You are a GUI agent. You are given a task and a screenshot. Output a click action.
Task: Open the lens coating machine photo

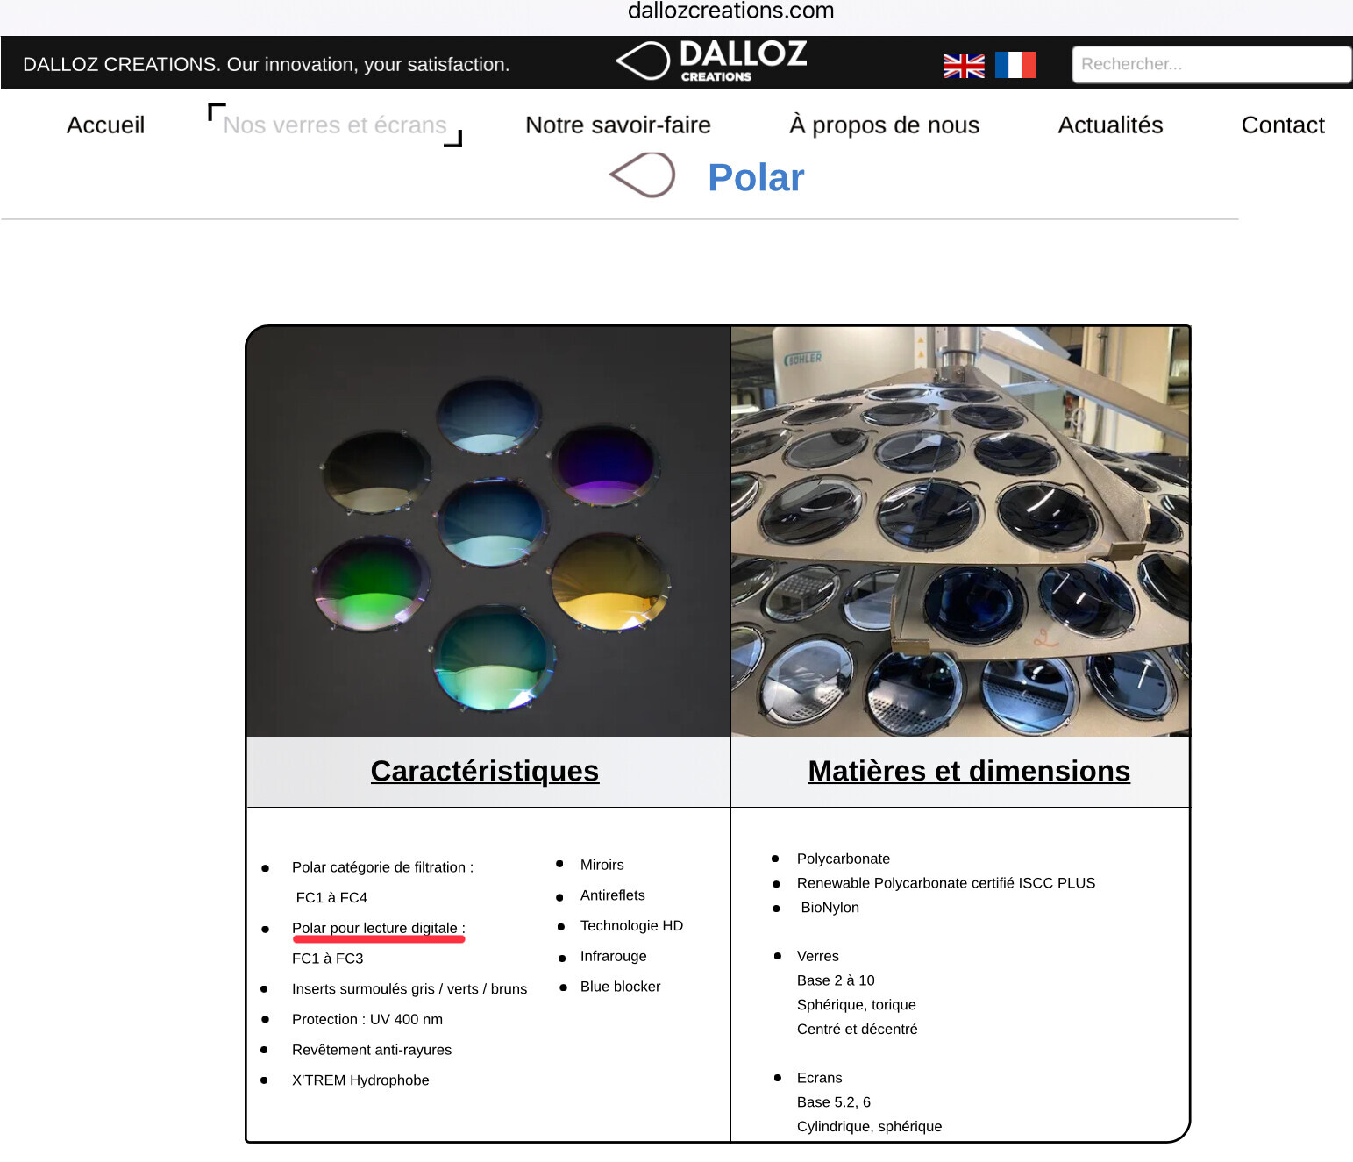click(x=960, y=531)
